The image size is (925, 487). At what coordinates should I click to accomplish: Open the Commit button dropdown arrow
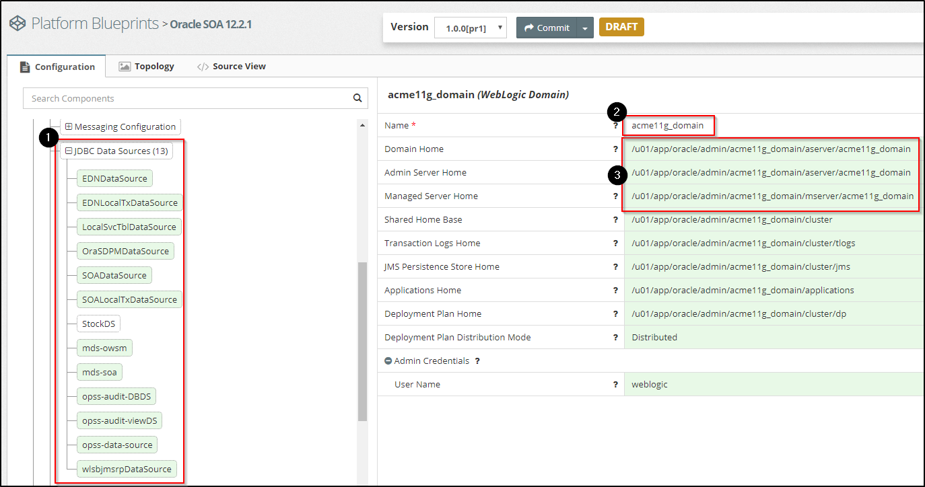coord(585,28)
